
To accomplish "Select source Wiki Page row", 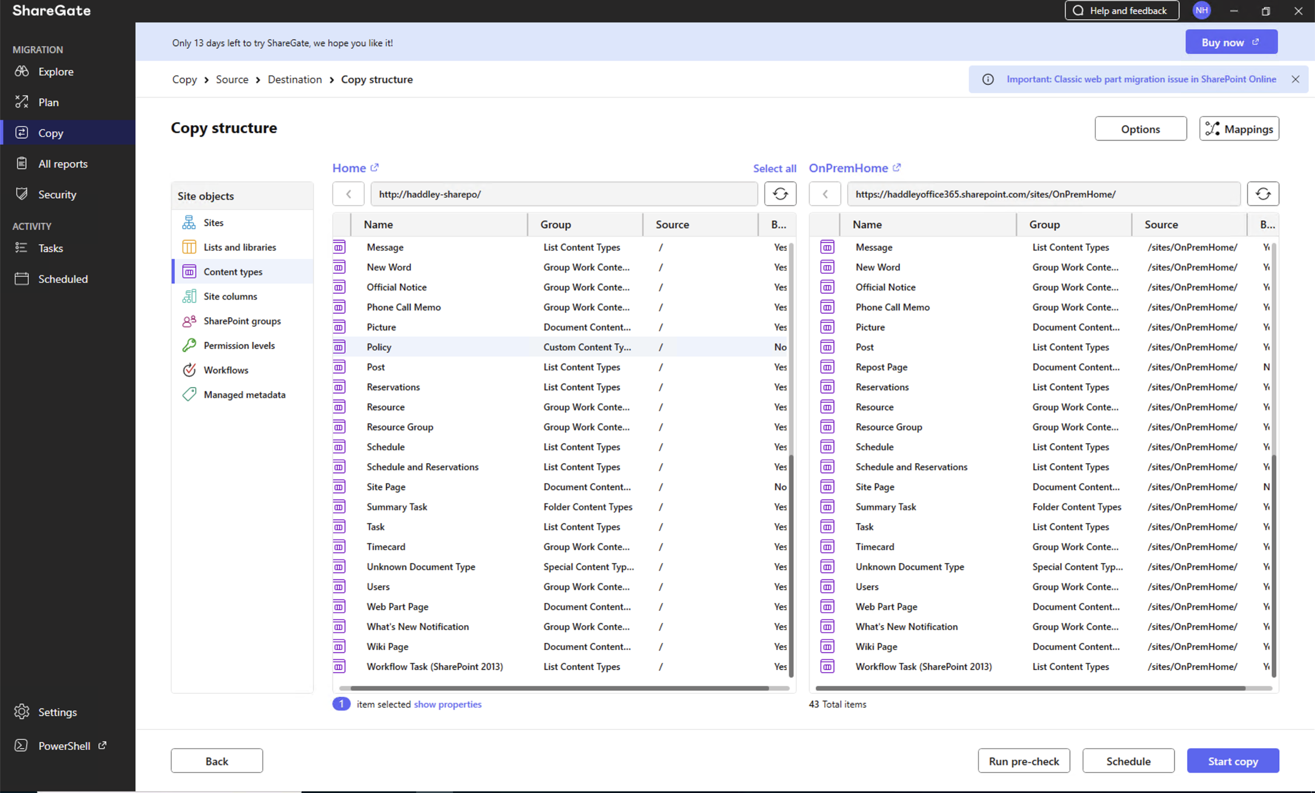I will pyautogui.click(x=561, y=646).
